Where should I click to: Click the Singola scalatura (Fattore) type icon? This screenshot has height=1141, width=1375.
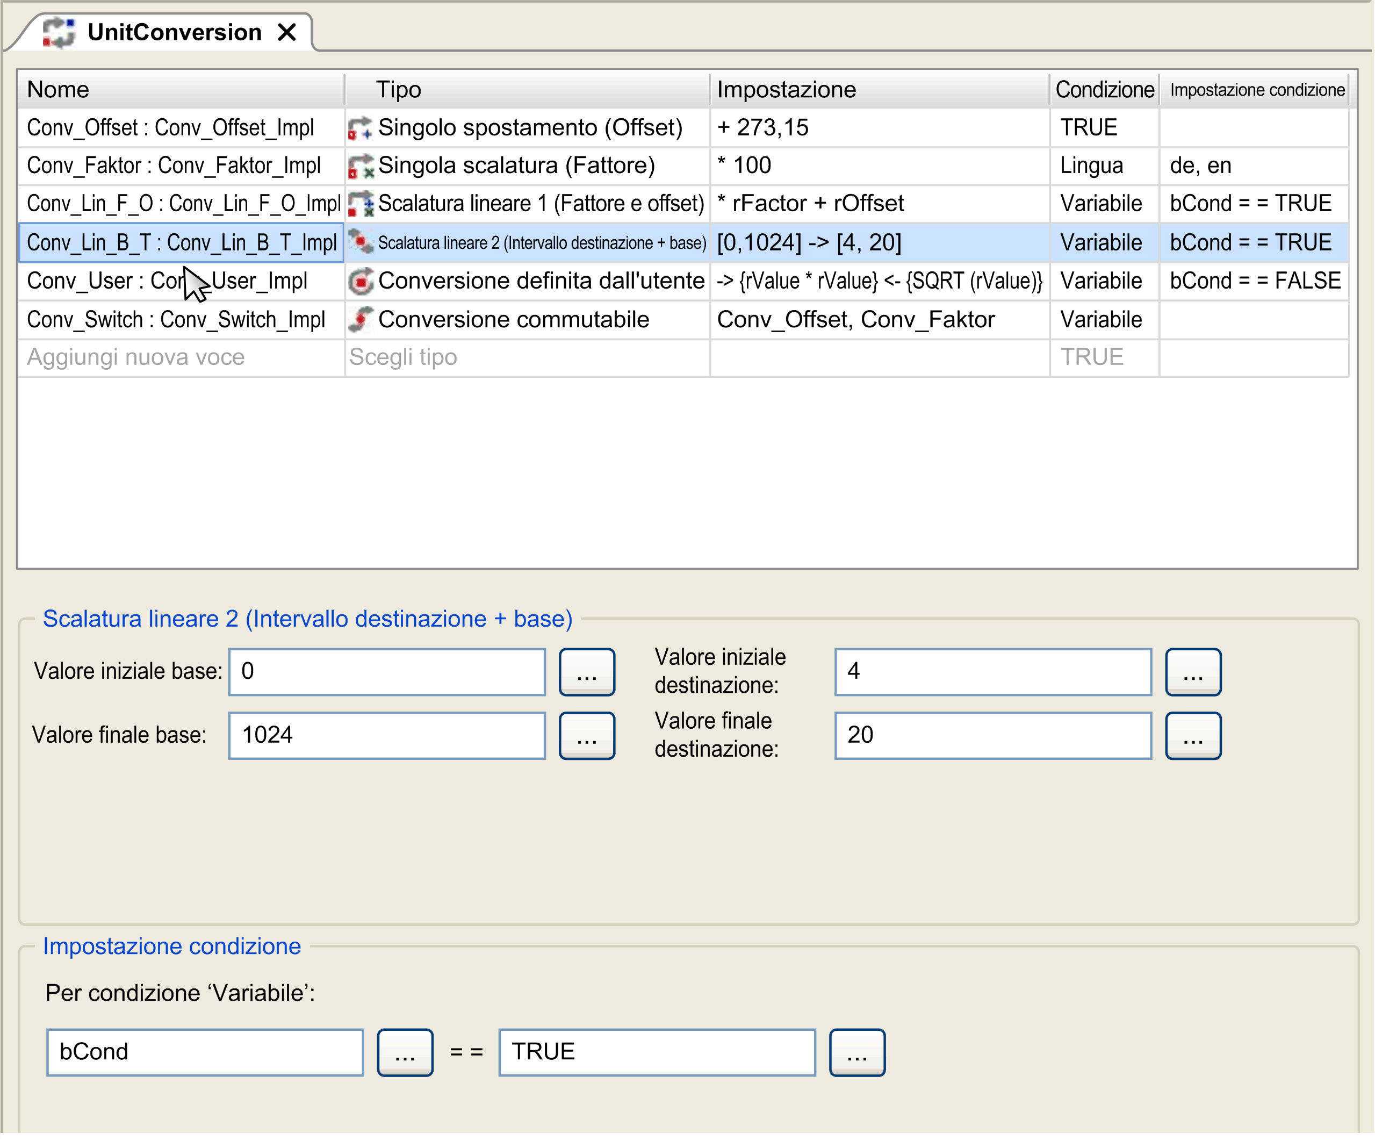pyautogui.click(x=361, y=166)
